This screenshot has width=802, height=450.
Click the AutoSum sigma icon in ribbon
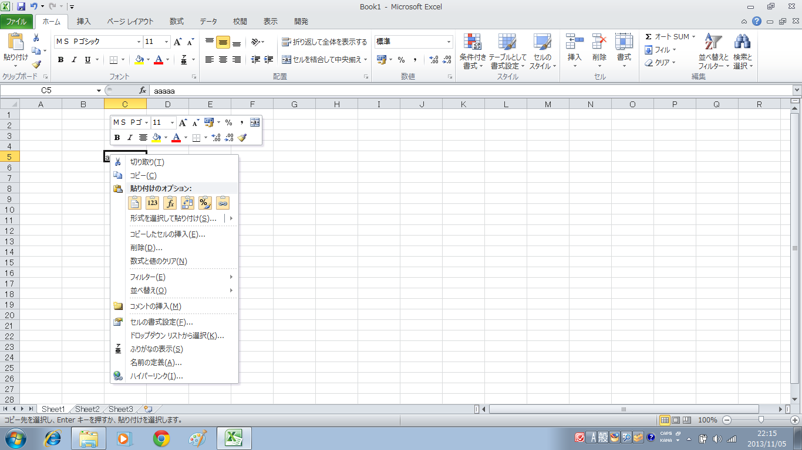point(649,37)
